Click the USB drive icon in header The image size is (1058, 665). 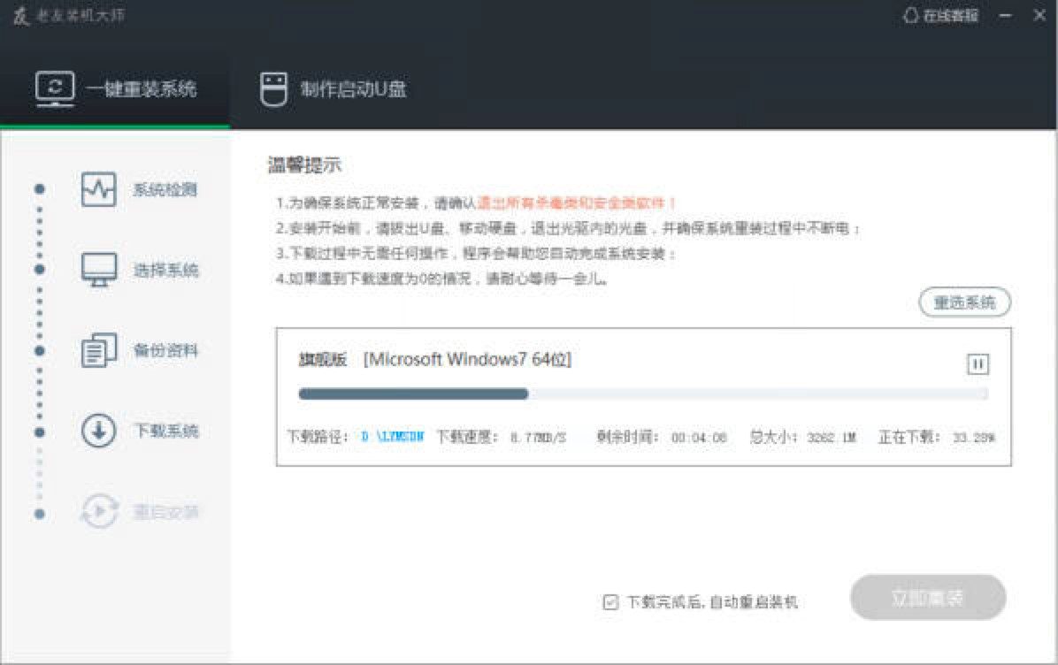pyautogui.click(x=273, y=89)
